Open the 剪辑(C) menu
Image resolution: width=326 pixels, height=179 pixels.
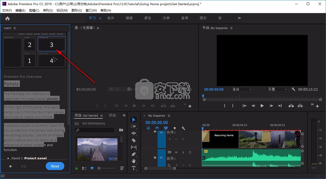(x=34, y=11)
